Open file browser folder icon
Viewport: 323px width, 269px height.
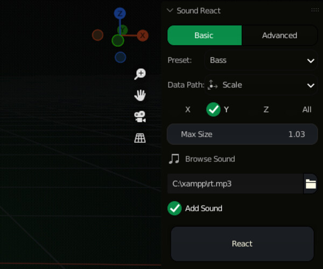pos(311,184)
